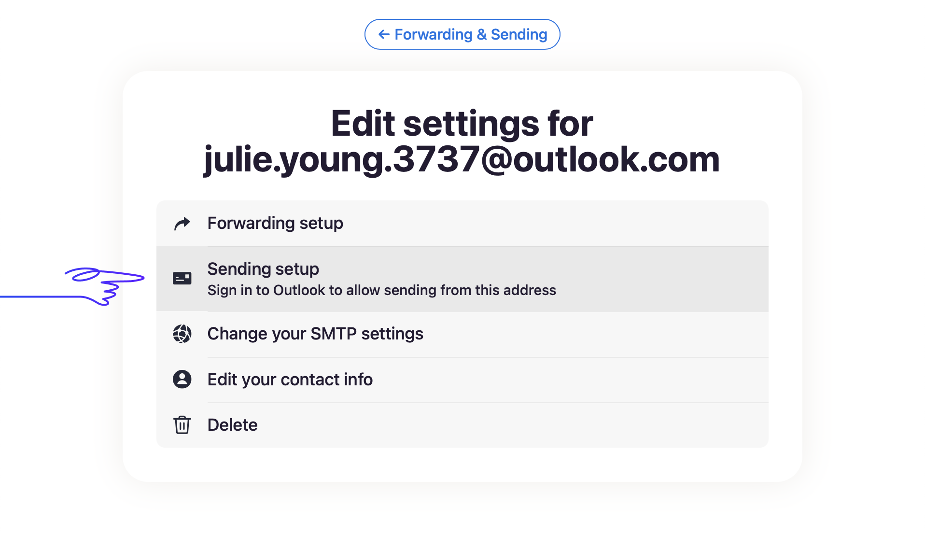Click the contact person avatar icon
Screen dimensions: 925x536
(x=182, y=379)
